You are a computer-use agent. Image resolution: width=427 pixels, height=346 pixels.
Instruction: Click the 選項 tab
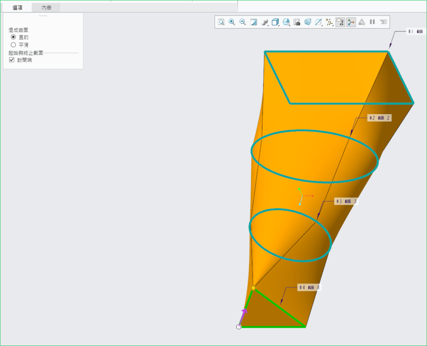click(18, 7)
